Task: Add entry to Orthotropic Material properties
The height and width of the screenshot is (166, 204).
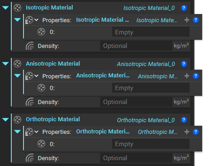Action: click(187, 132)
